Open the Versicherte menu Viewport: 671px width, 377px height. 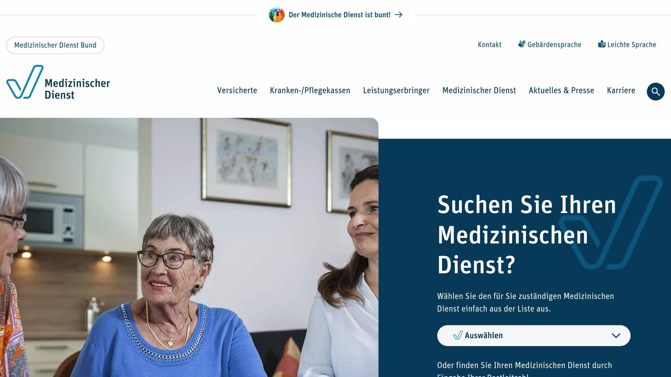[x=237, y=90]
